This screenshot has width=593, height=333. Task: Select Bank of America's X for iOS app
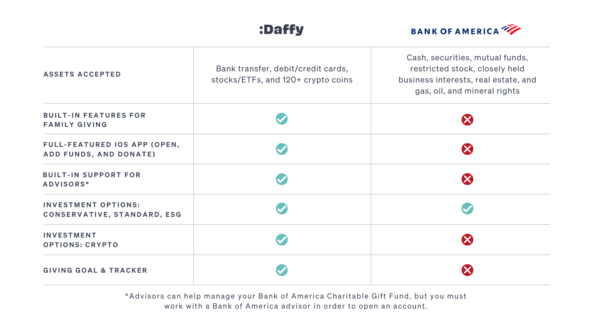(467, 149)
